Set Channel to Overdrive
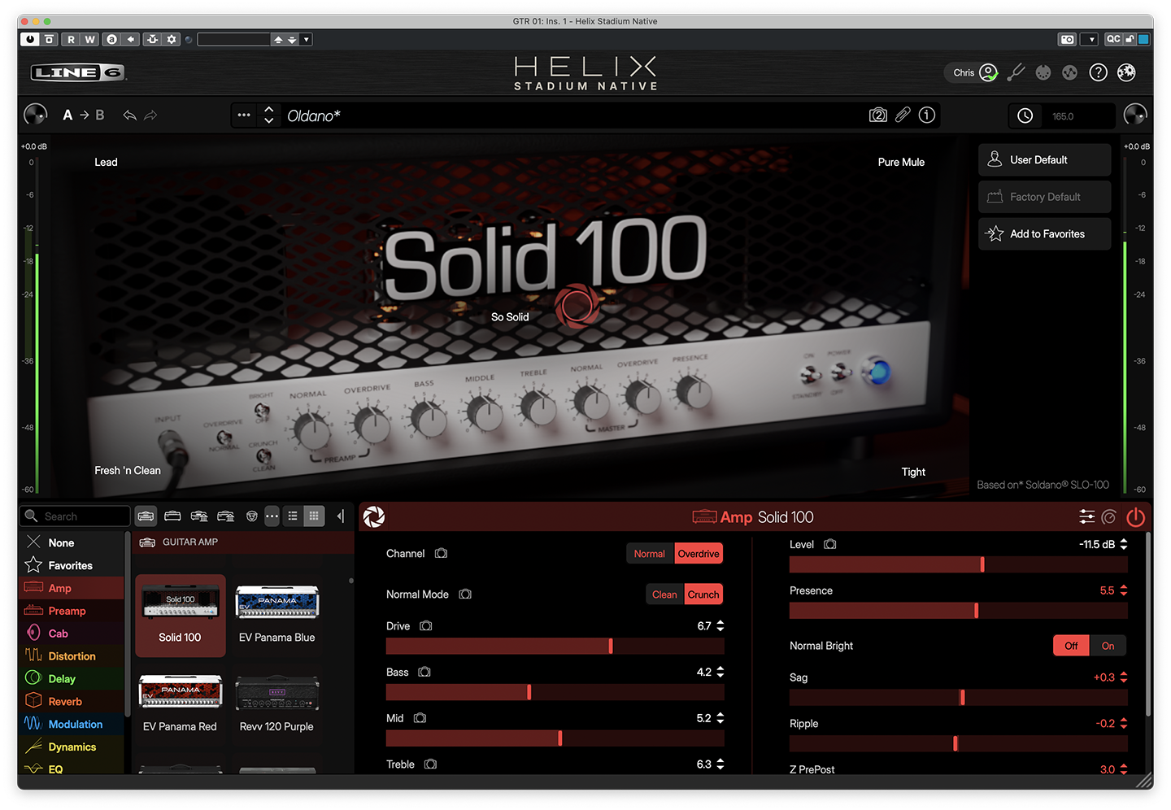1171x810 pixels. (x=699, y=554)
